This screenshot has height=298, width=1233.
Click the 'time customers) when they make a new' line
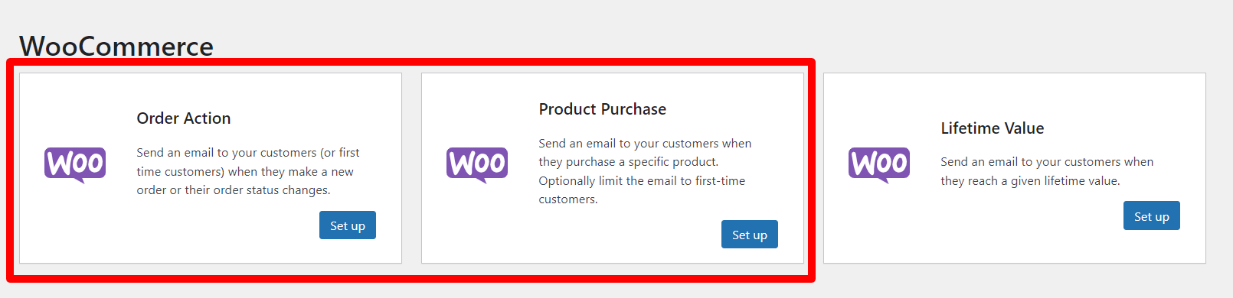point(245,172)
